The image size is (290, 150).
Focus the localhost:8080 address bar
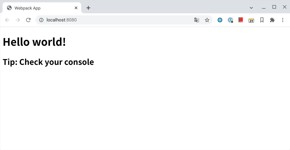(x=116, y=20)
